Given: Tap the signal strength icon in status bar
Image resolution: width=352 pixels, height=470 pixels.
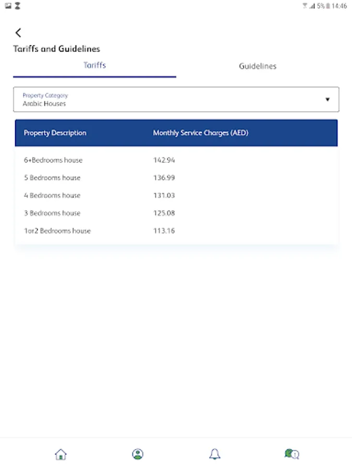Looking at the screenshot, I should pyautogui.click(x=312, y=6).
